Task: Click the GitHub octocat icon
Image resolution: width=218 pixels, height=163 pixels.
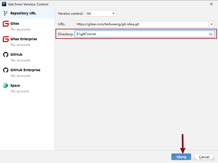Action: (x=5, y=55)
